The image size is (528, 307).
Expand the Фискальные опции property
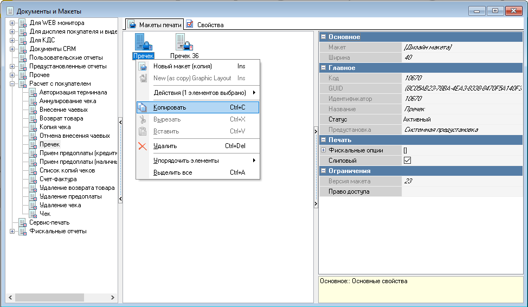pyautogui.click(x=324, y=150)
